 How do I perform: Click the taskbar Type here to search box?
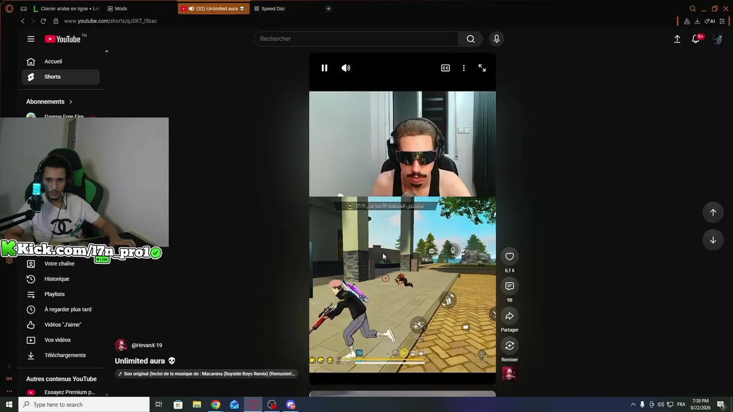[84, 405]
